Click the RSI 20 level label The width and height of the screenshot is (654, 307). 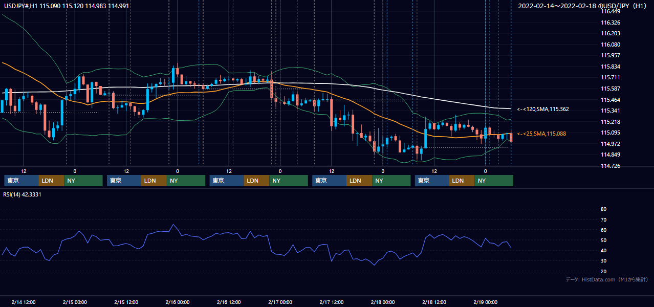[603, 271]
